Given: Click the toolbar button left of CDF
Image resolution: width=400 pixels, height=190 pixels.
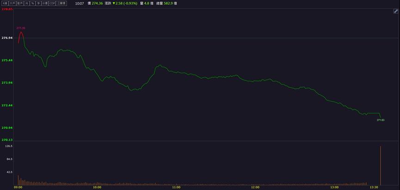Looking at the screenshot, I should 45,3.
